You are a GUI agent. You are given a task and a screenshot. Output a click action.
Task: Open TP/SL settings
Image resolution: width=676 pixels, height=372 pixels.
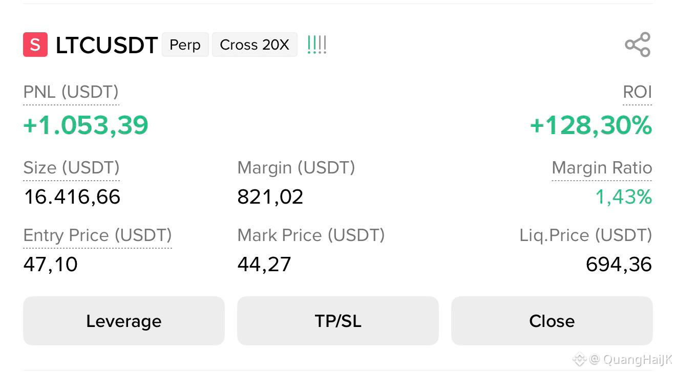click(x=338, y=321)
